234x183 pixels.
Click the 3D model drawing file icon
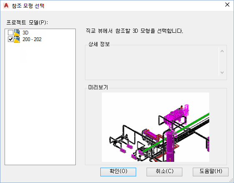[17, 33]
